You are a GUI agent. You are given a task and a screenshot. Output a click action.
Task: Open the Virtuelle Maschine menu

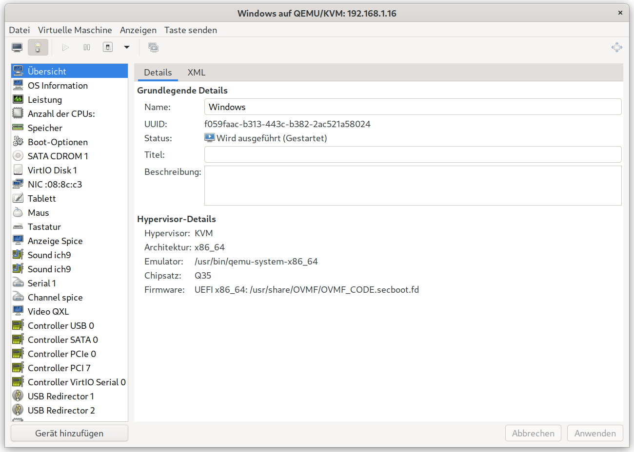click(75, 30)
